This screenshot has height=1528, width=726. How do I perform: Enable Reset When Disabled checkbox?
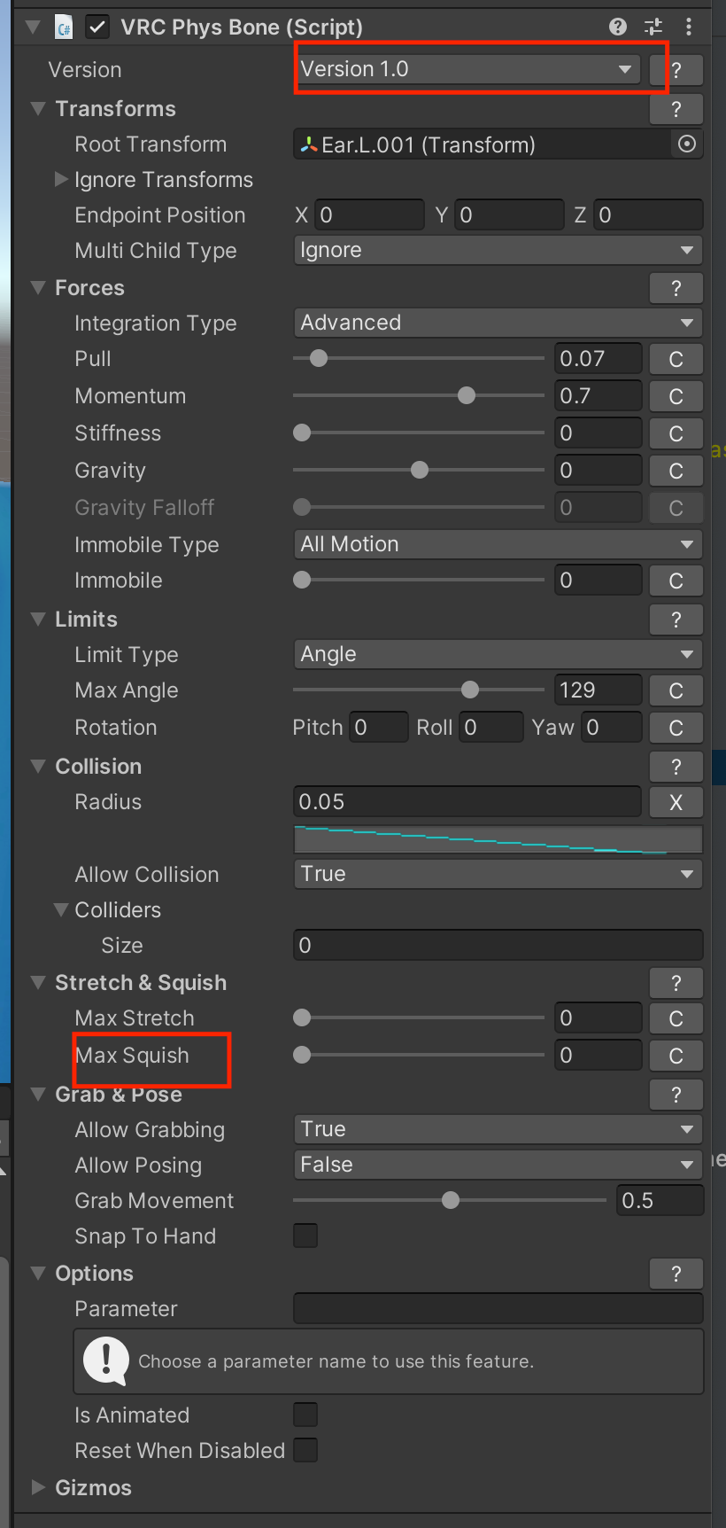tap(305, 1450)
